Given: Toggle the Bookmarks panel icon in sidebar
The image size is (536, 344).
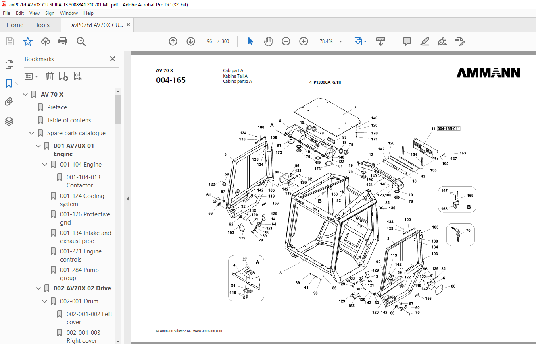Looking at the screenshot, I should (9, 83).
